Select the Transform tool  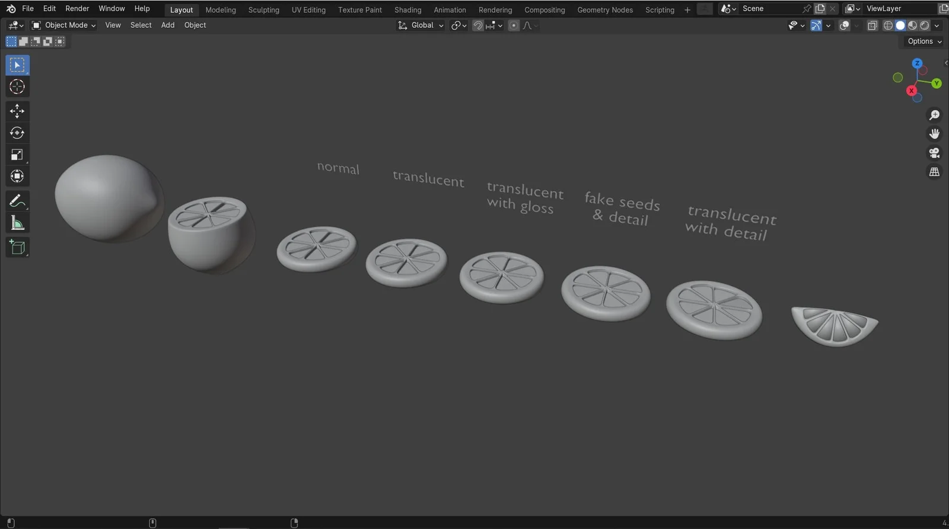click(x=17, y=177)
